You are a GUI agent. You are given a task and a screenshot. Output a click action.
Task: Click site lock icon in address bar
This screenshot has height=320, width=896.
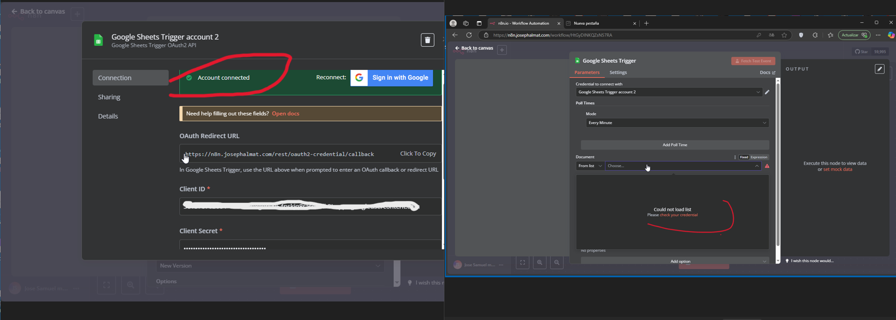point(486,35)
